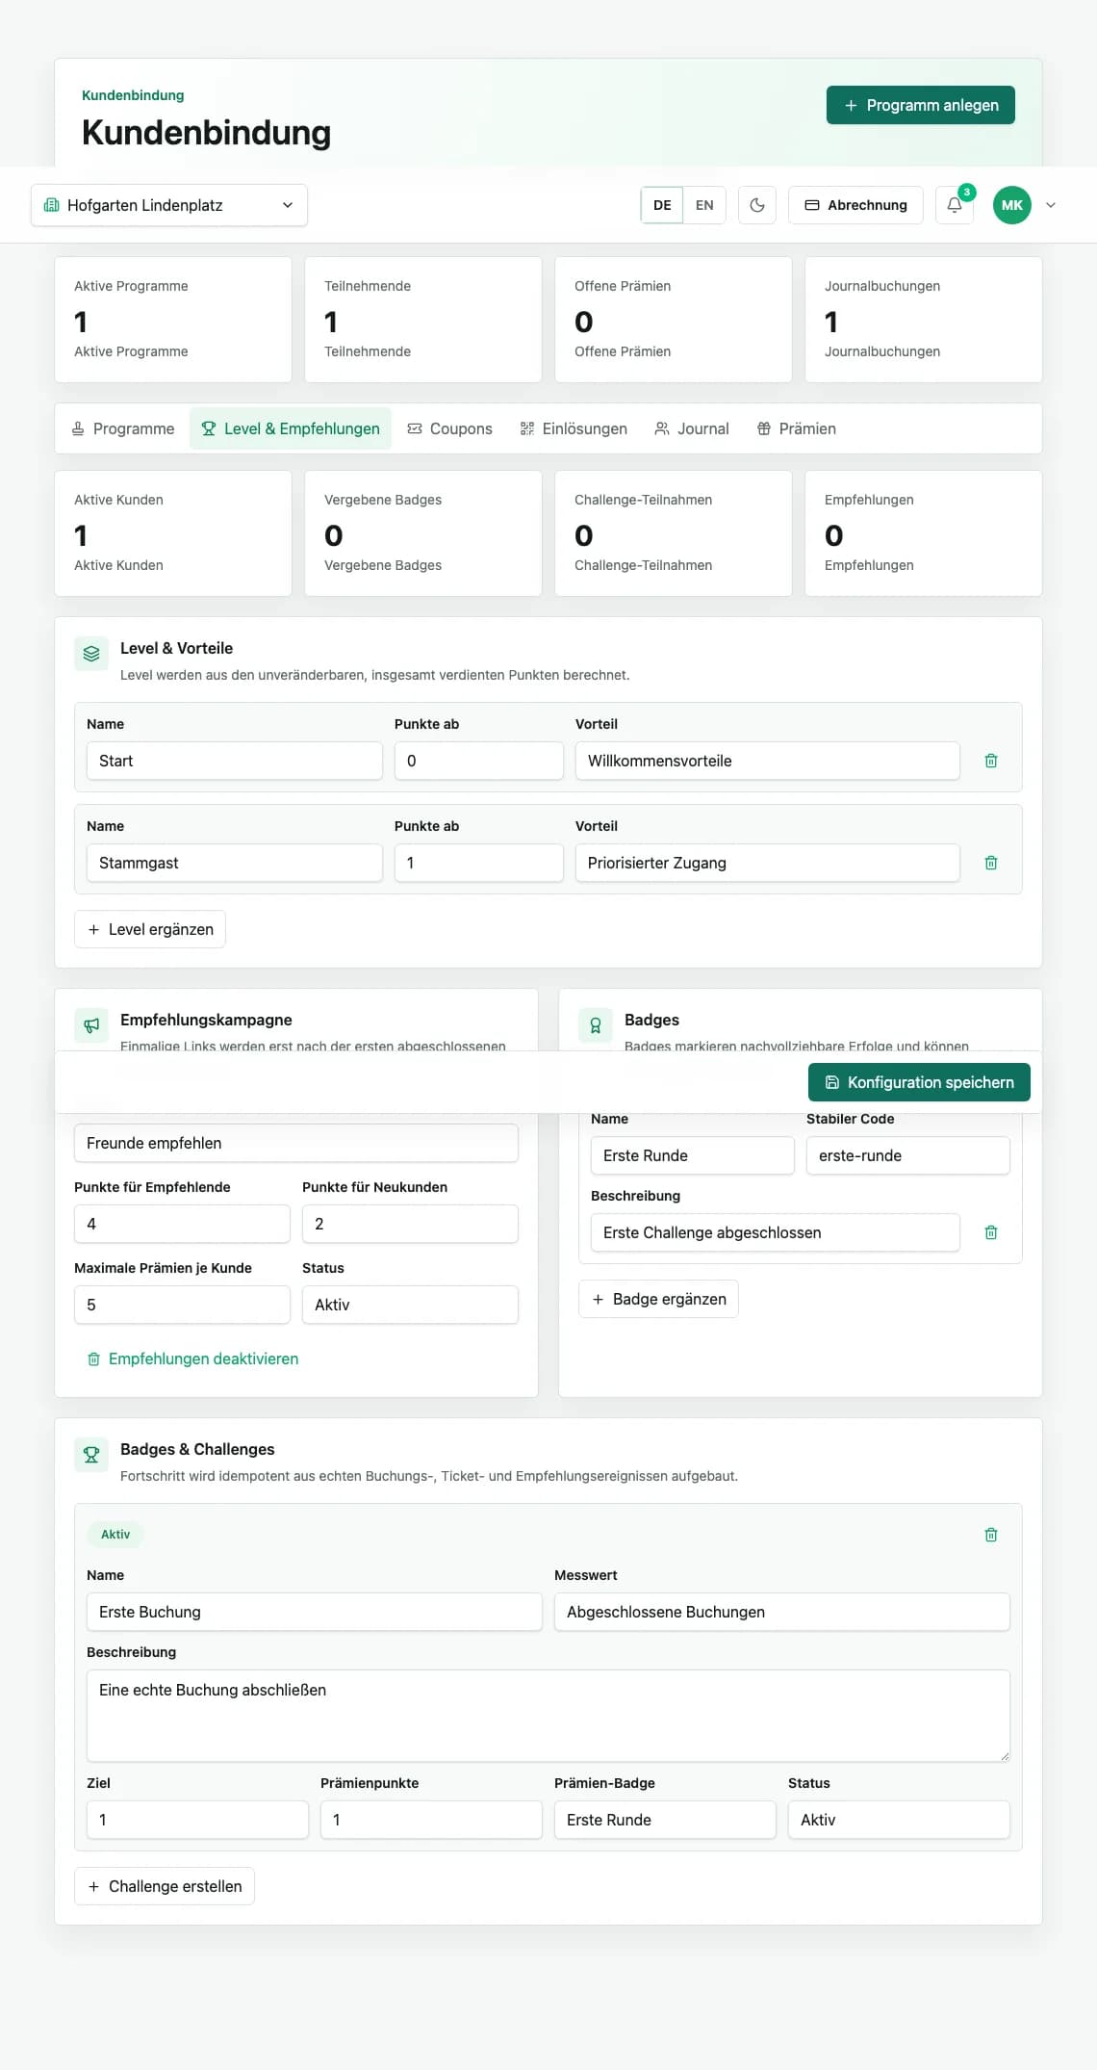Edit the Ziel target field
Viewport: 1097px width, 2070px height.
[197, 1820]
